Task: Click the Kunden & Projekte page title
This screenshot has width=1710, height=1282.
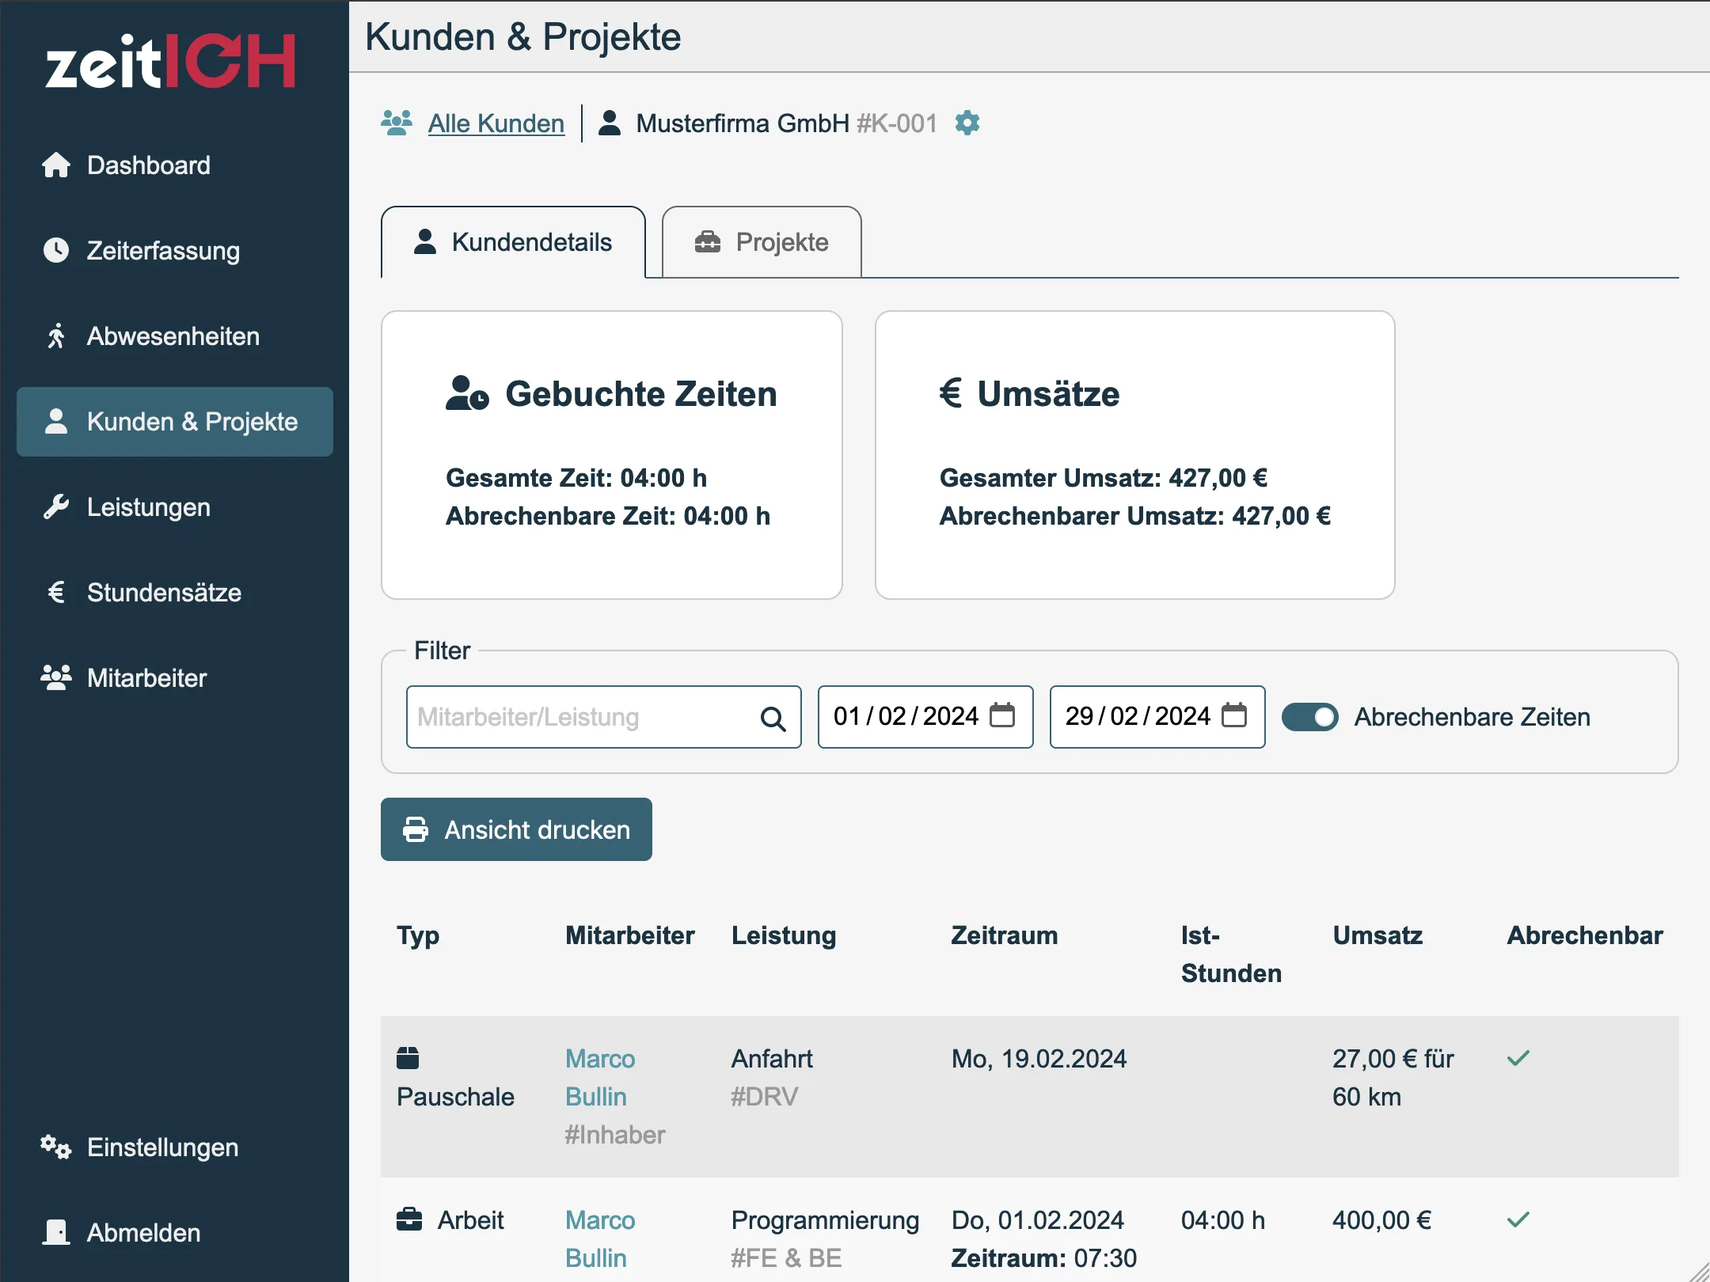Action: [x=522, y=37]
